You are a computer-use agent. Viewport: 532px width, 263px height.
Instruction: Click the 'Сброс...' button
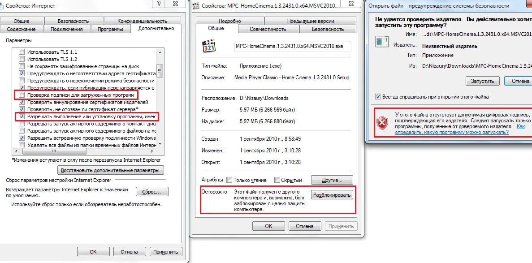click(152, 192)
